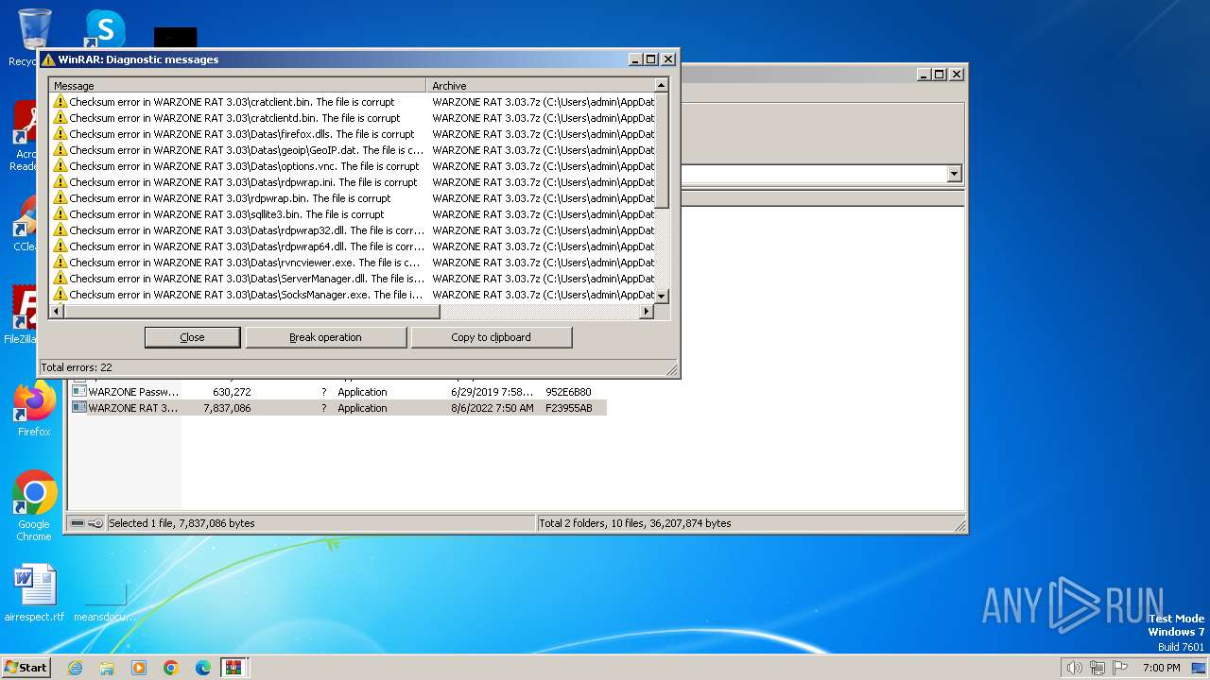The image size is (1210, 680).
Task: Launch Firefox from the desktop
Action: pyautogui.click(x=34, y=402)
